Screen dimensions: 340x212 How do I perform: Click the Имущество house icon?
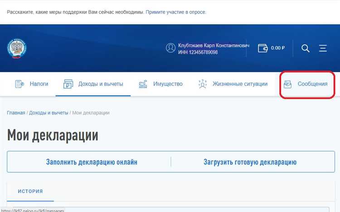[143, 84]
